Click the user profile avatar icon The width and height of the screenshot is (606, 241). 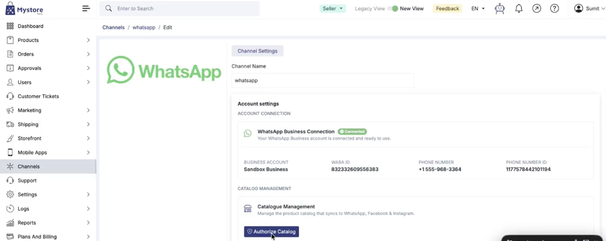pos(578,8)
